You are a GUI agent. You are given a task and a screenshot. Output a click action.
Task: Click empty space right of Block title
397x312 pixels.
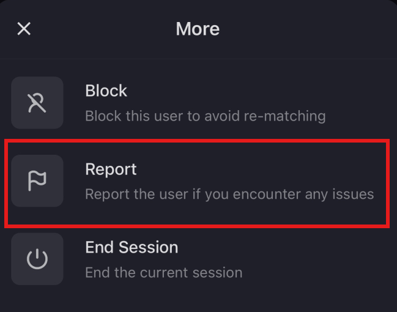tap(257, 91)
